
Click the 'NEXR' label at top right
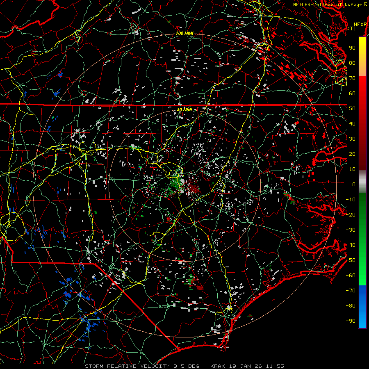tap(360, 25)
